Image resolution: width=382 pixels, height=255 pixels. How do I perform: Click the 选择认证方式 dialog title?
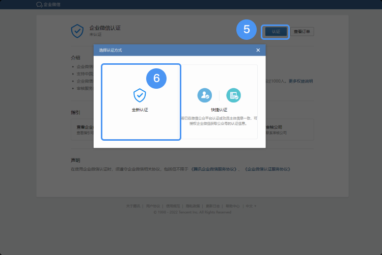click(x=111, y=50)
